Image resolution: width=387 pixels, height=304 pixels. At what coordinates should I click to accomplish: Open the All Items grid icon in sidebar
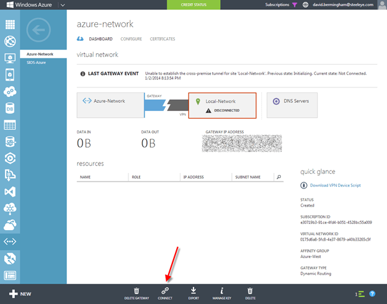10,25
